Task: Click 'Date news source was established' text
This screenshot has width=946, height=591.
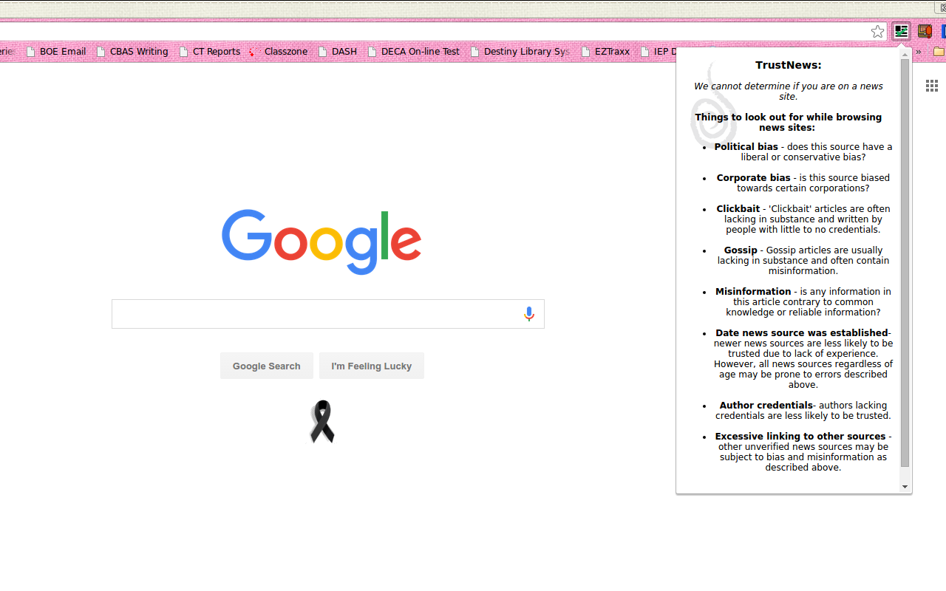Action: [802, 333]
